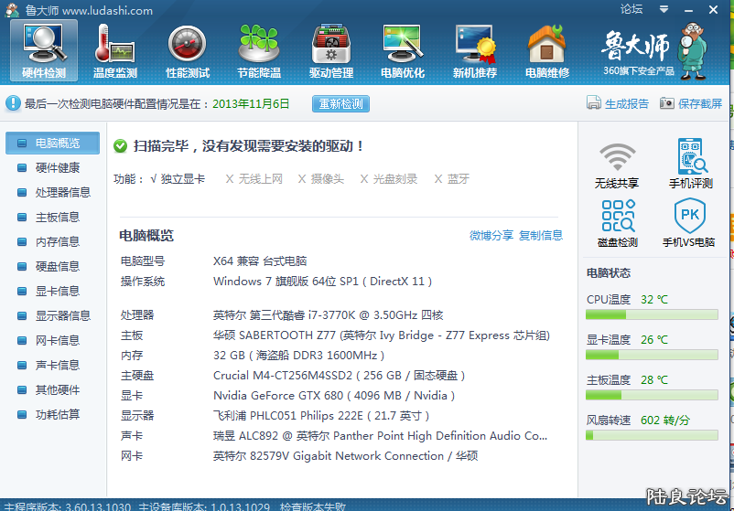Launch 无线共享 WiFi sharing

click(x=617, y=165)
